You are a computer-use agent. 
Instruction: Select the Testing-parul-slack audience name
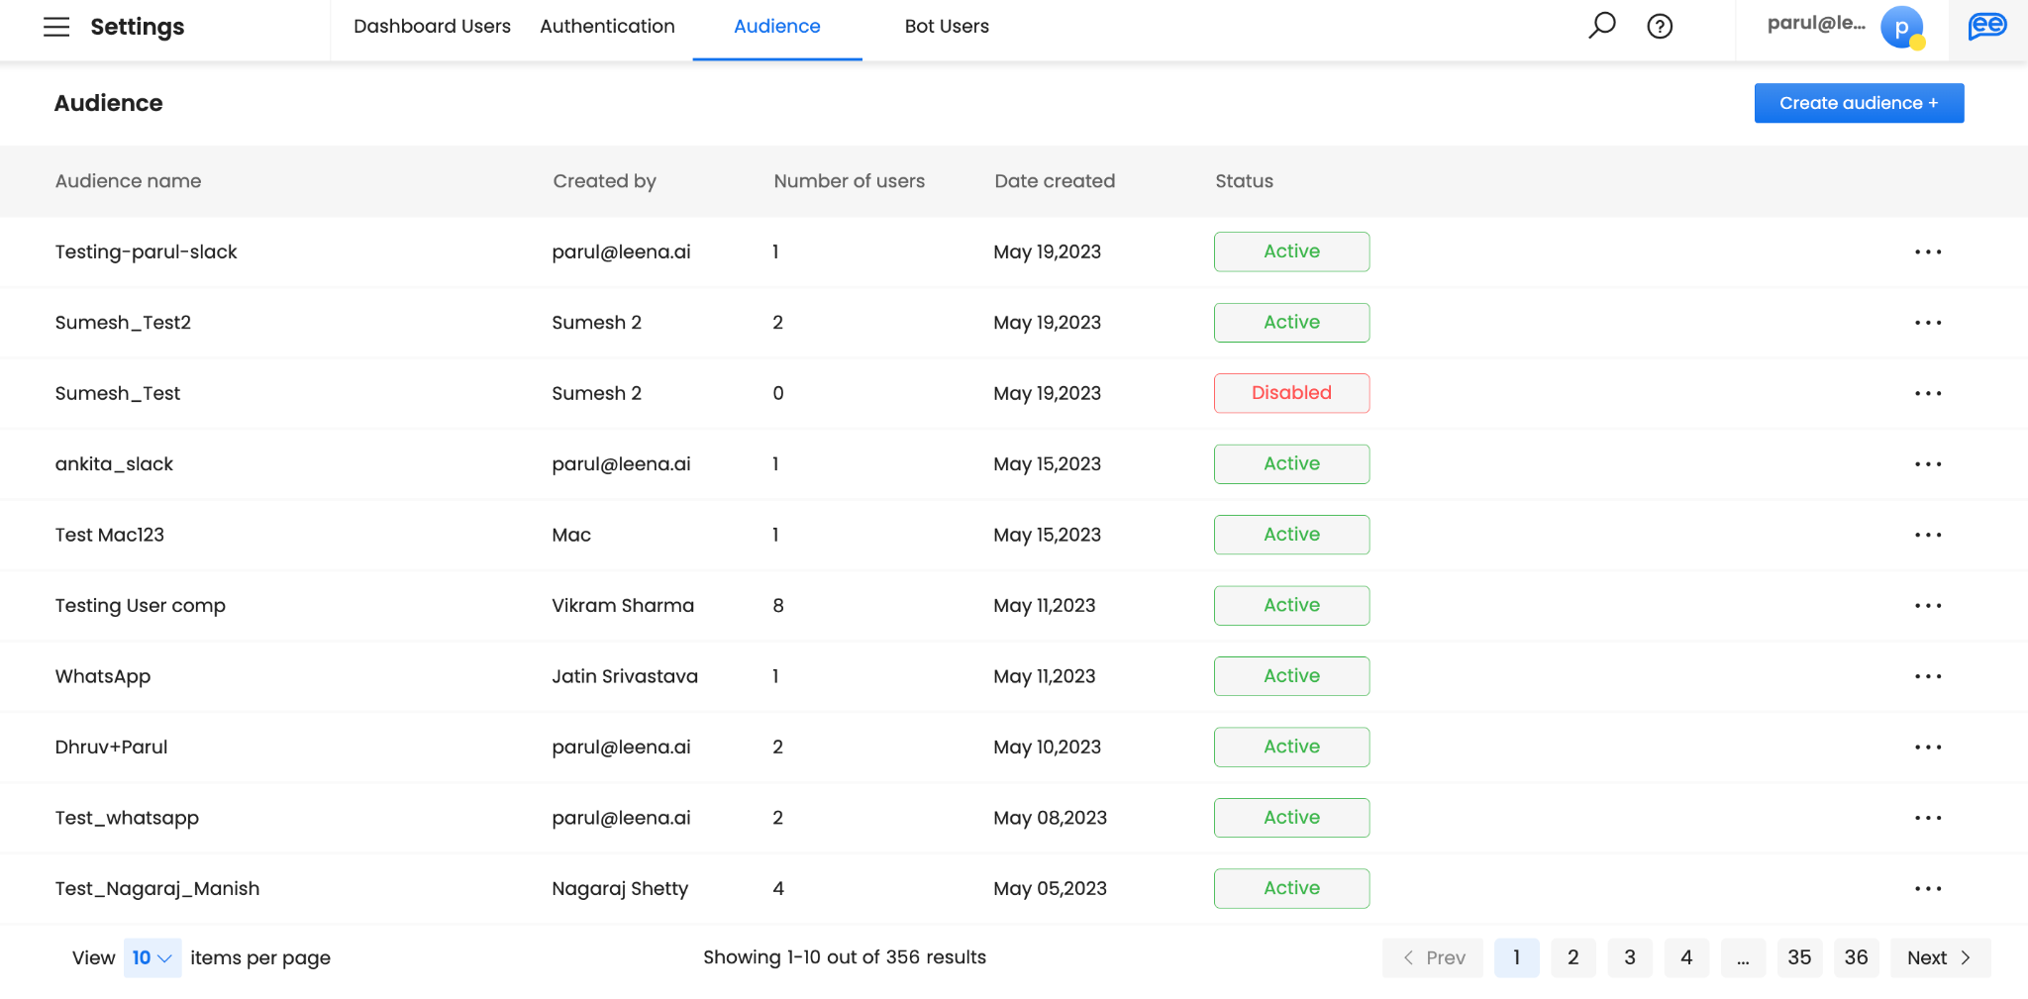[146, 251]
